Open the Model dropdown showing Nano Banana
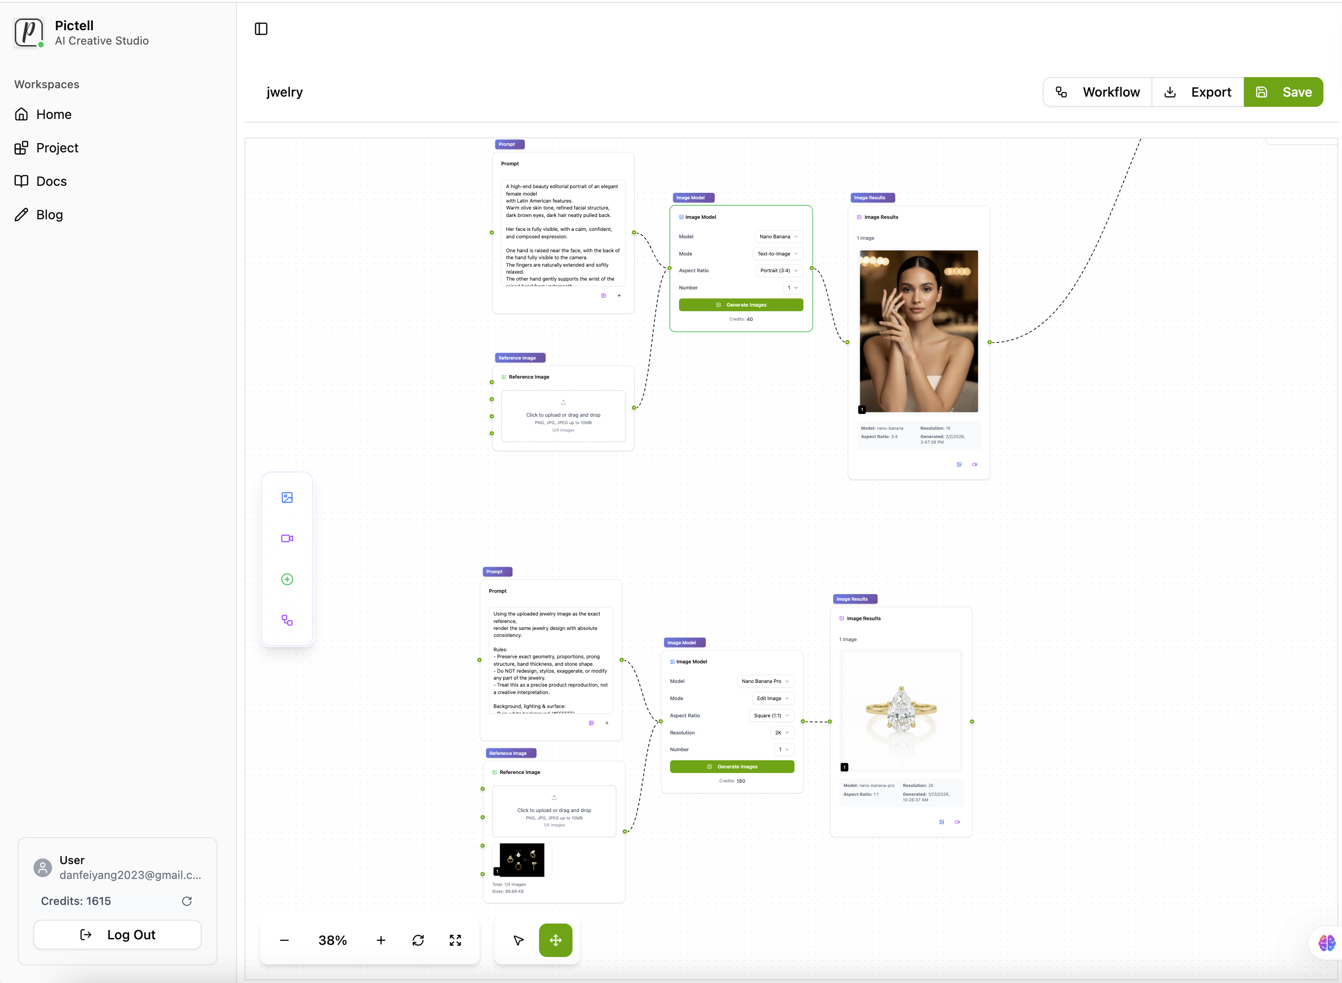The image size is (1342, 983). coord(778,236)
